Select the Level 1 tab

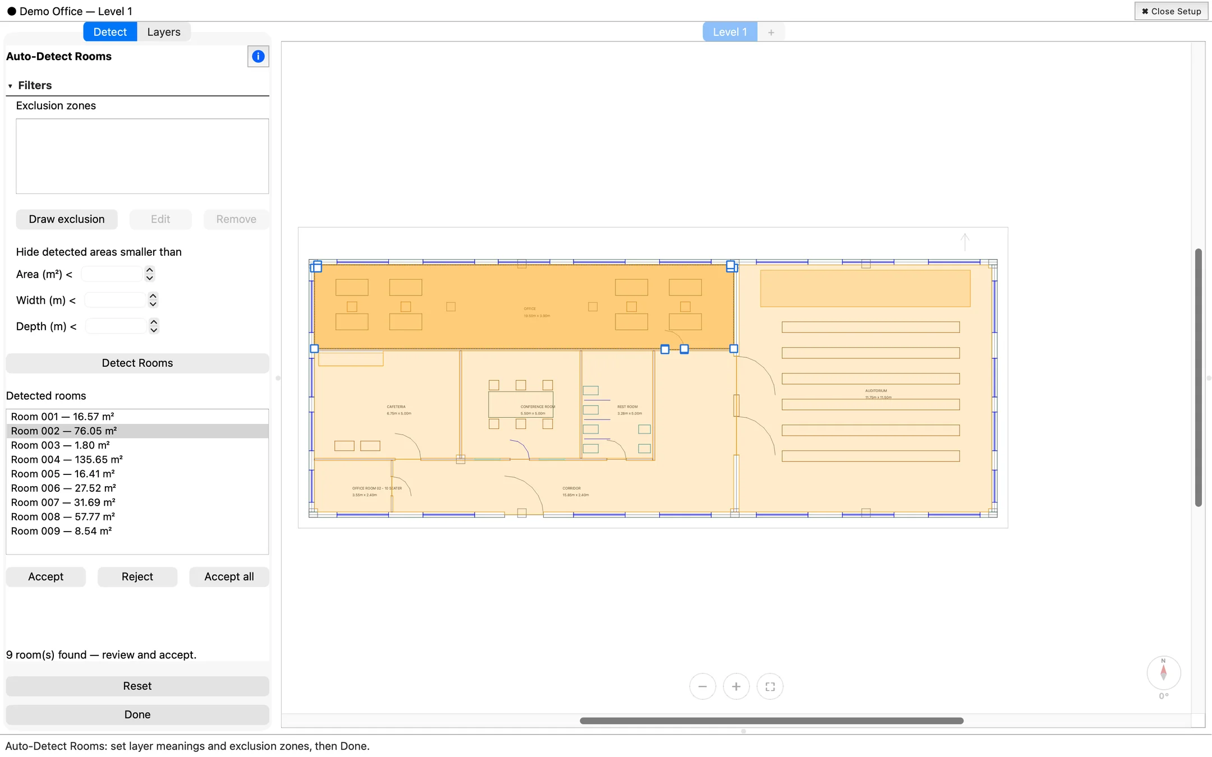click(729, 32)
